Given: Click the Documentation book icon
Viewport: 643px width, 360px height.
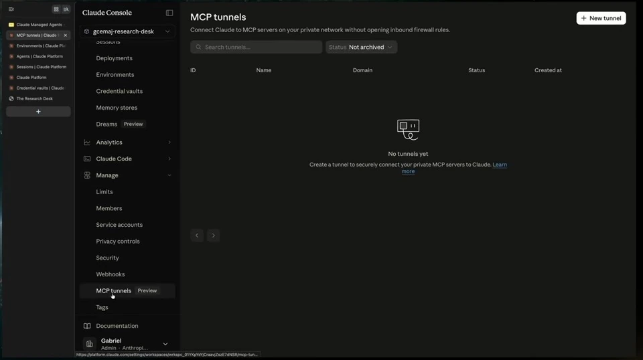Looking at the screenshot, I should coord(87,326).
